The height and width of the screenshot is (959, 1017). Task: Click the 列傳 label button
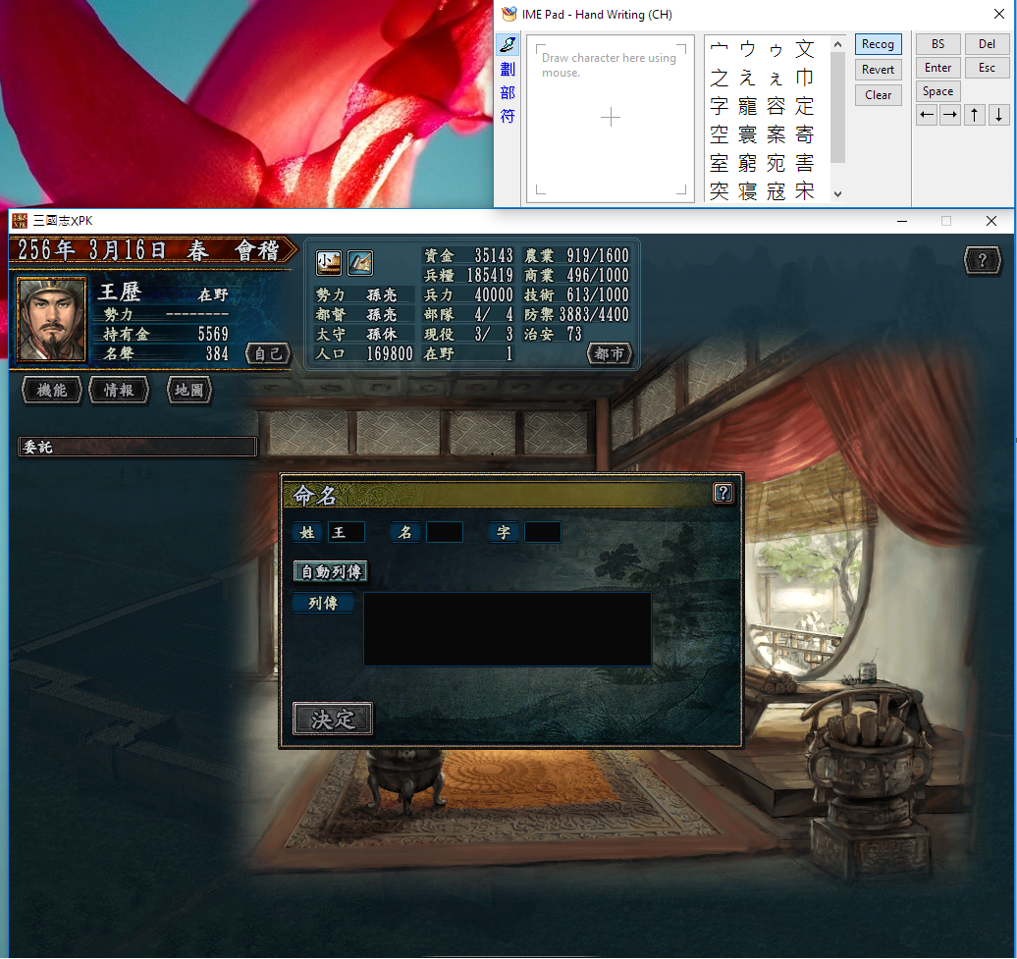(322, 603)
